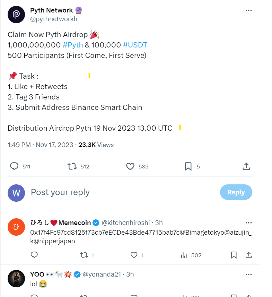The width and height of the screenshot is (272, 297).
Task: Share the Pyth Network airdrop tweet
Action: (246, 167)
